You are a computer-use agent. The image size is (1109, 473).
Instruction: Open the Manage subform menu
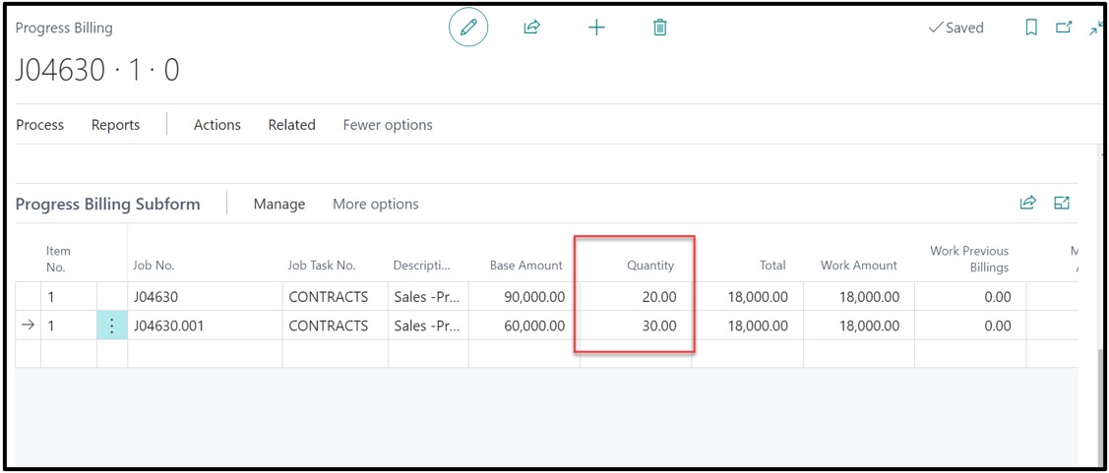(x=279, y=205)
